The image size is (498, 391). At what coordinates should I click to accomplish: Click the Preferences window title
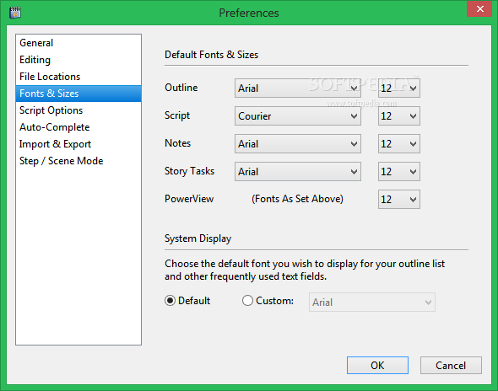(x=249, y=13)
